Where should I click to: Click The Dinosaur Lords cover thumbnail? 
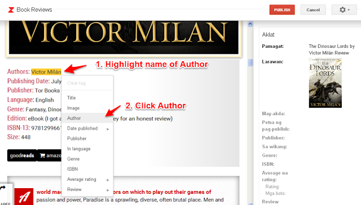pos(325,83)
